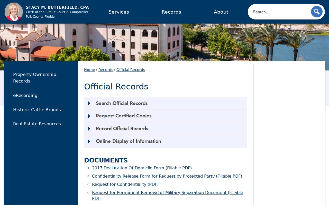This screenshot has height=205, width=329.
Task: Click the Request Certified Copies heading label
Action: (124, 116)
